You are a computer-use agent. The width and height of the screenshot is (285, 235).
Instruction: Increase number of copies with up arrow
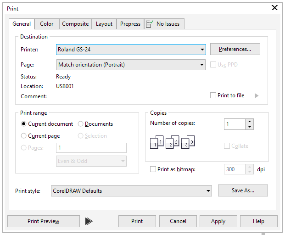[249, 122]
